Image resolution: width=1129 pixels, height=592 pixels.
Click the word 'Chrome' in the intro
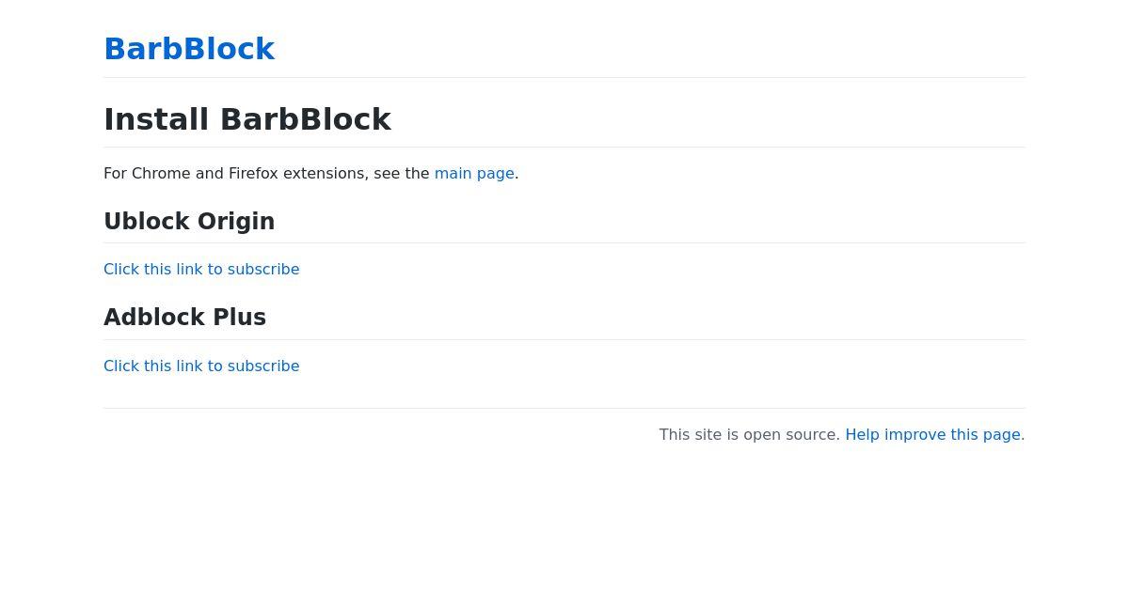pyautogui.click(x=161, y=174)
